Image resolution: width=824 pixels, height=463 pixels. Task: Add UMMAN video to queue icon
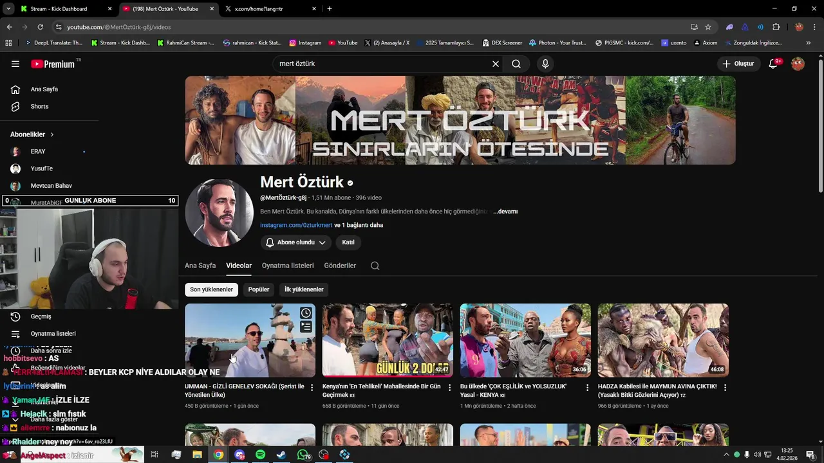(x=306, y=327)
